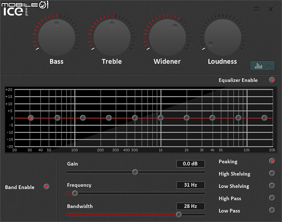Click the High Pass label text

click(230, 199)
